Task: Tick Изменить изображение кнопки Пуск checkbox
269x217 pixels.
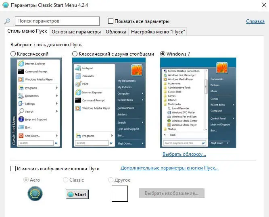Action: 13,169
